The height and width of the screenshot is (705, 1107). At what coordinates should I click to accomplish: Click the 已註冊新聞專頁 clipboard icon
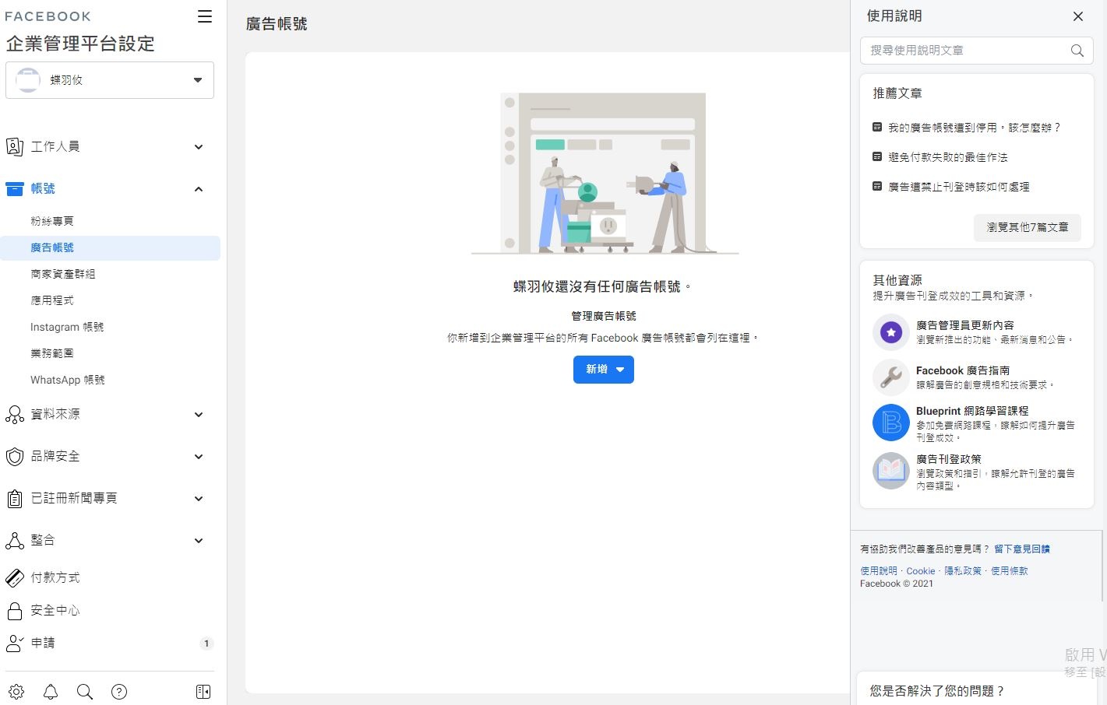[14, 498]
